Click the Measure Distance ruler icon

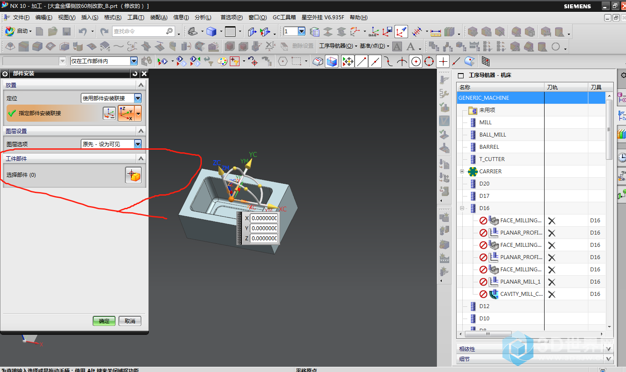[436, 32]
